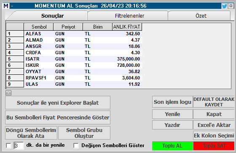Click the Yazdır button

click(172, 125)
